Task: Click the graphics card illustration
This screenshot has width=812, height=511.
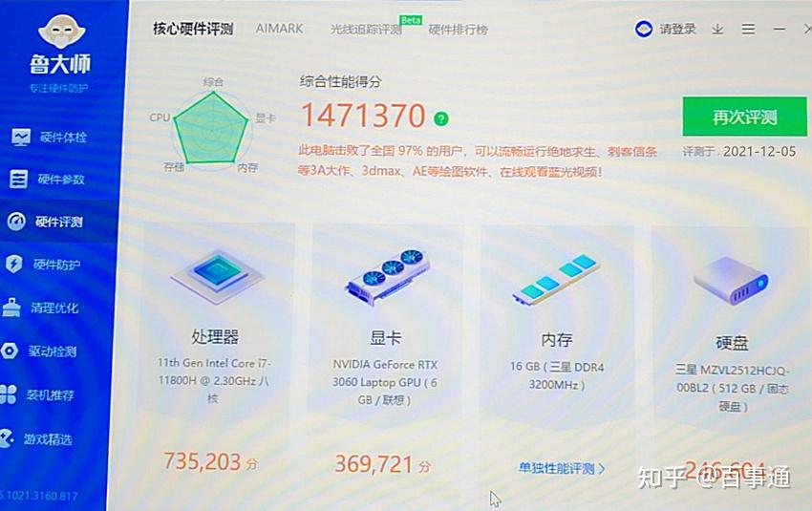Action: 387,276
